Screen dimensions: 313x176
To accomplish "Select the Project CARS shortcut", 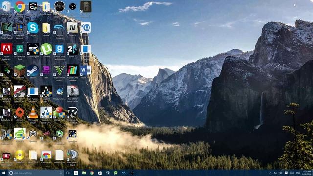I will pos(72,70).
